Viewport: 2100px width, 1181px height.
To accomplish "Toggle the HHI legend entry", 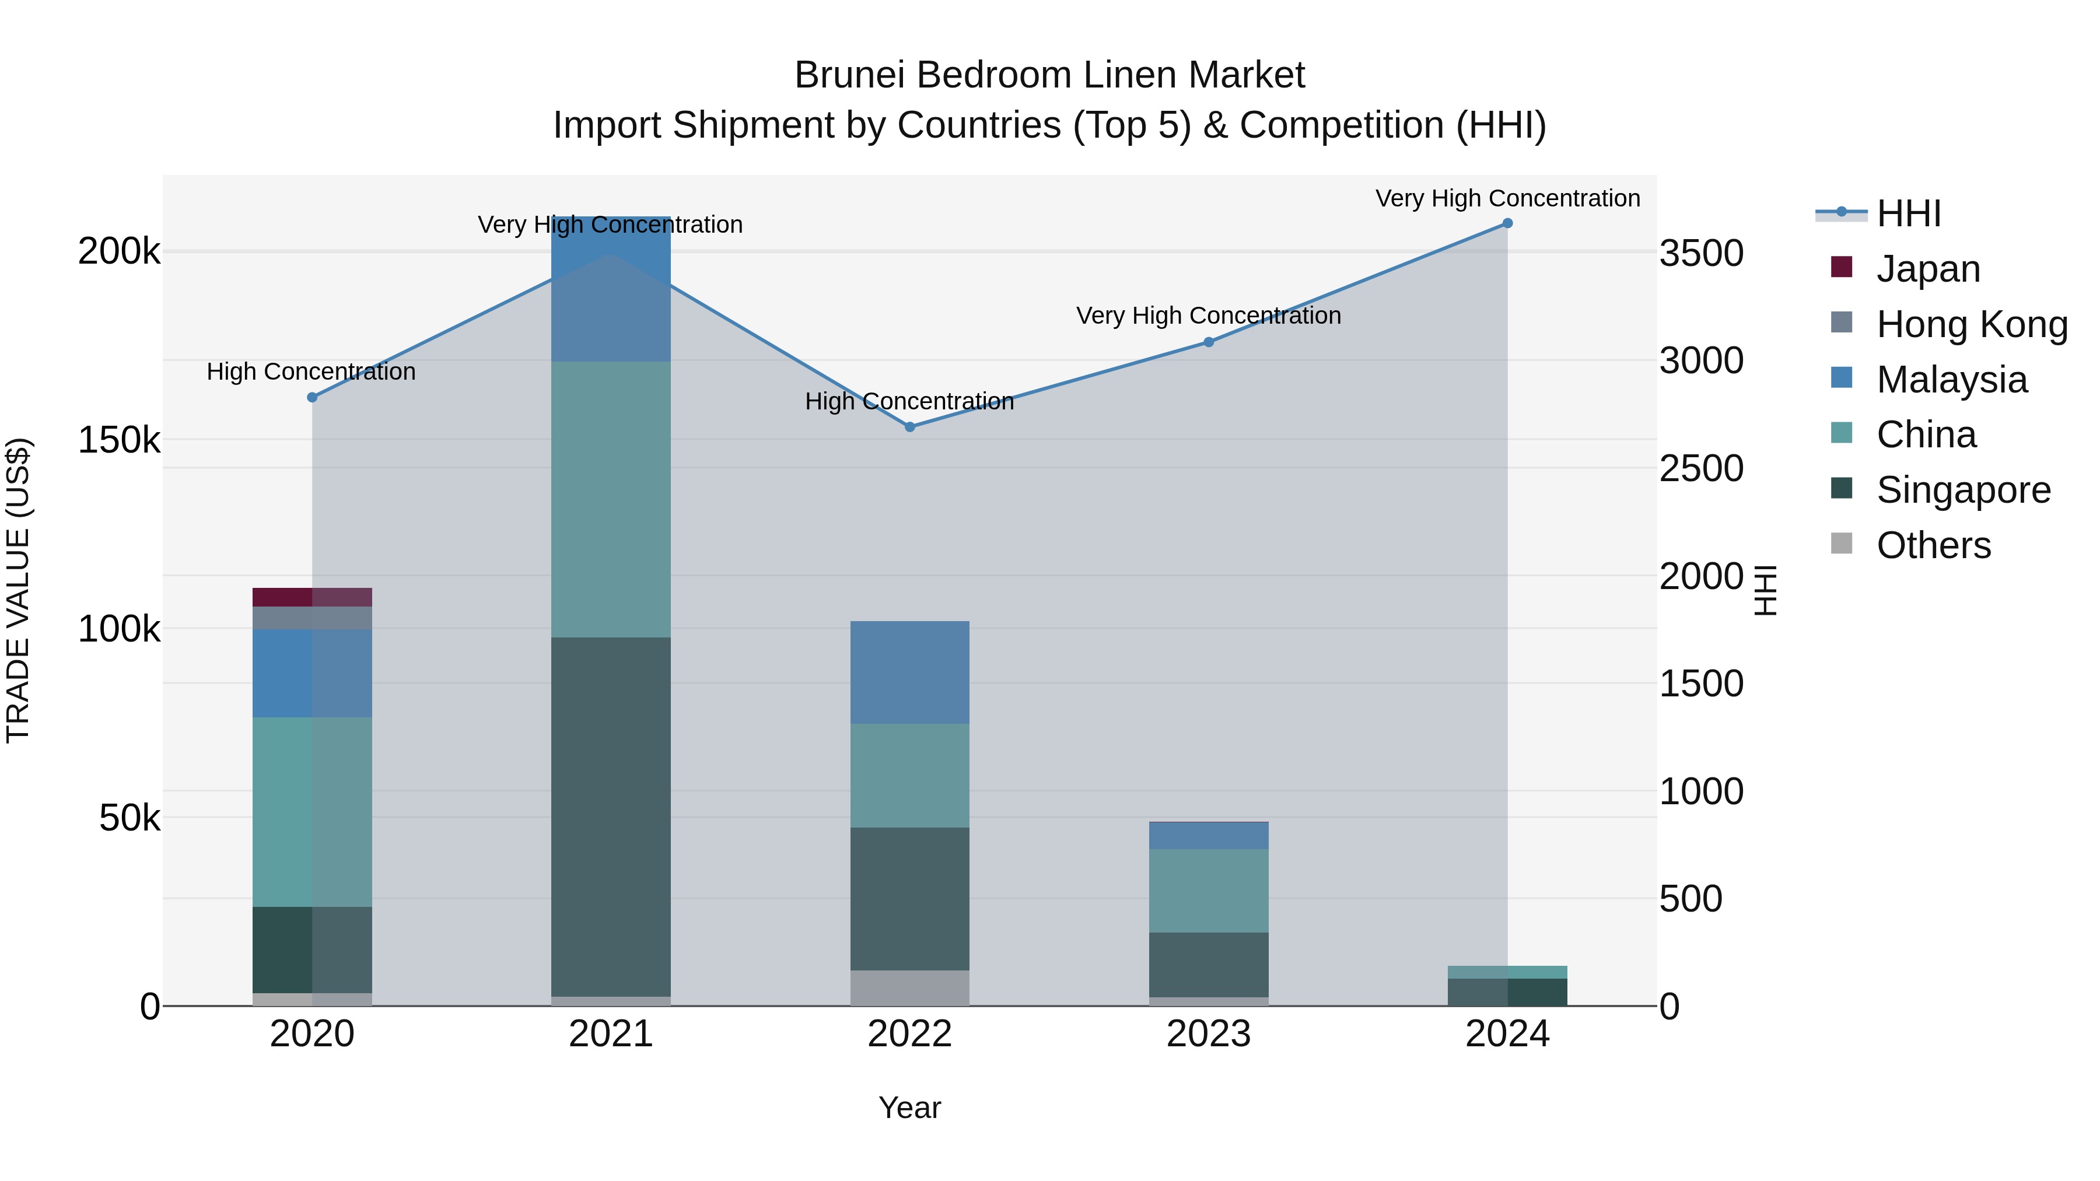I will 1879,213.
